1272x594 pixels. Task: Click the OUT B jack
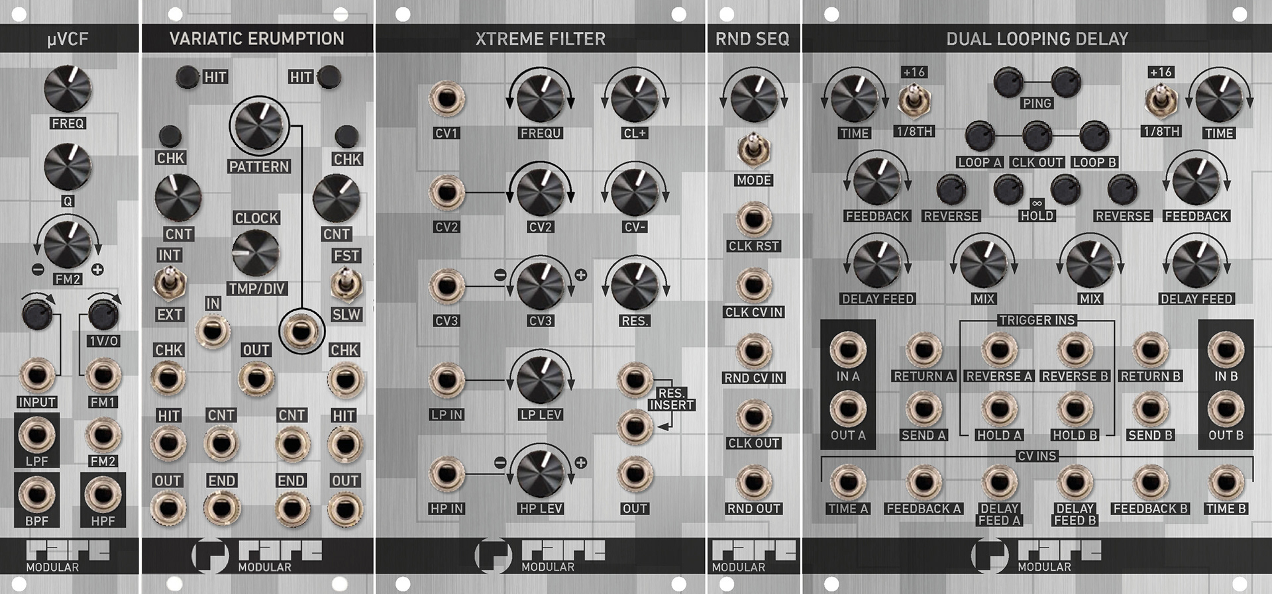click(1226, 409)
